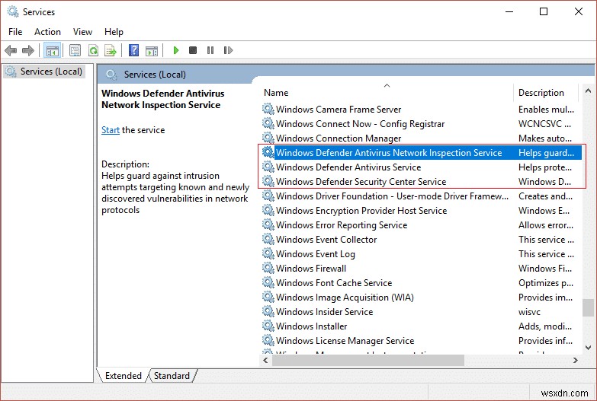Select Windows Encryption Provider Host Service
The height and width of the screenshot is (401, 597).
point(421,210)
